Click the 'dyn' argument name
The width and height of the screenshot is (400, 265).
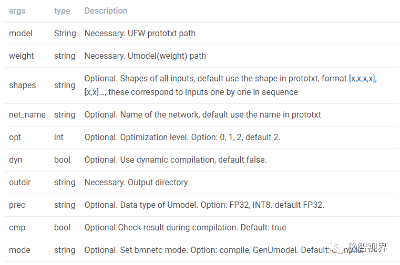pyautogui.click(x=15, y=160)
